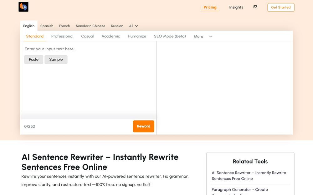Viewport: 313px width, 195px height.
Task: Click the site logo icon
Action: (23, 6)
